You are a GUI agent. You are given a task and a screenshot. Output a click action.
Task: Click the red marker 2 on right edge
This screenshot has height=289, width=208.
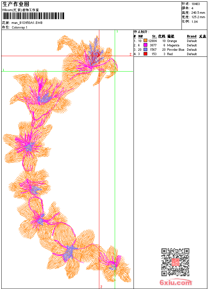click(131, 54)
